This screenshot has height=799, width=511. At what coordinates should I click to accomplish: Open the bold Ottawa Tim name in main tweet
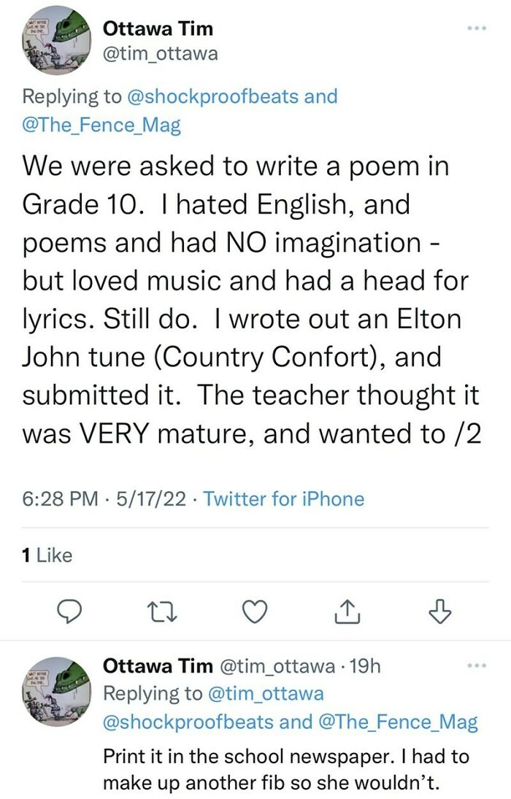pyautogui.click(x=158, y=28)
